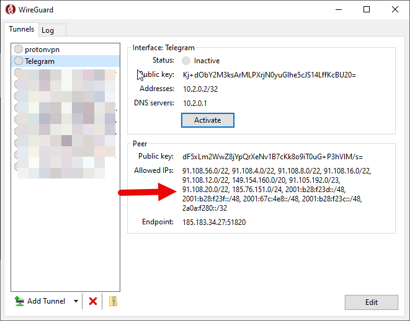The image size is (410, 321).
Task: Click the Activate button
Action: pyautogui.click(x=208, y=120)
